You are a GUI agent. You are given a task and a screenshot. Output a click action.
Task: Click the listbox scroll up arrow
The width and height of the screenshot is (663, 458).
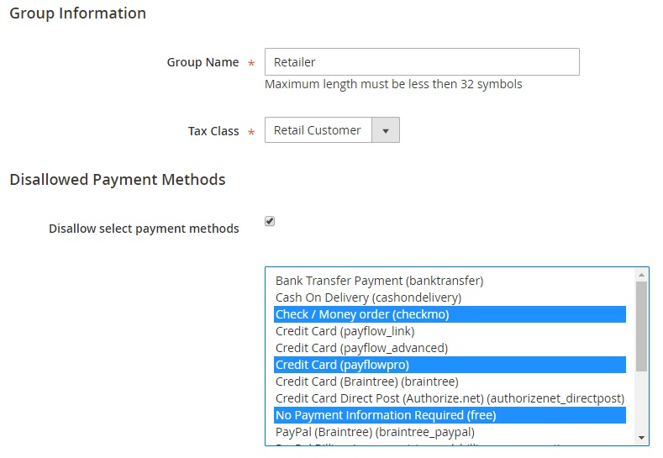coord(642,274)
